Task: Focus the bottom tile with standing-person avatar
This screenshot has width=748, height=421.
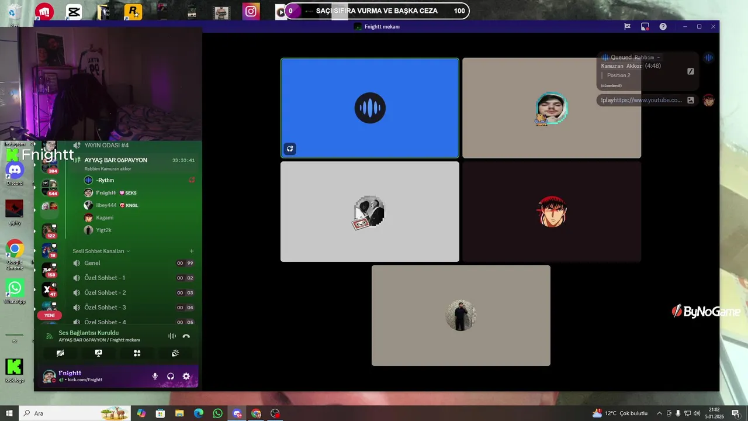Action: tap(461, 316)
